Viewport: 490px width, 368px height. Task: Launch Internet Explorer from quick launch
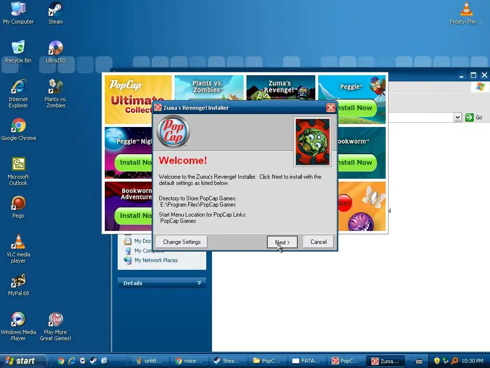[x=72, y=361]
